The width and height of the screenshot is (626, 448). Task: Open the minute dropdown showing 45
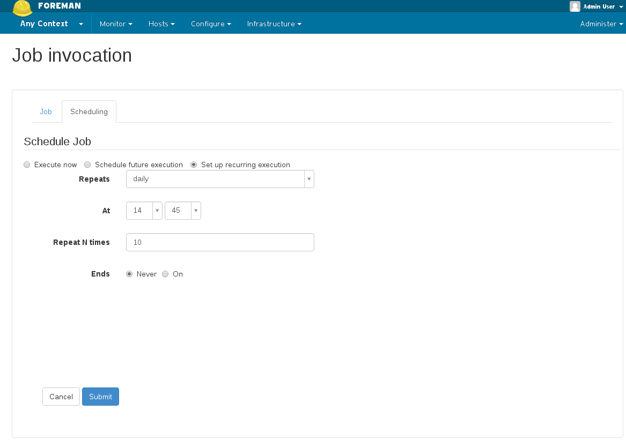tap(183, 211)
